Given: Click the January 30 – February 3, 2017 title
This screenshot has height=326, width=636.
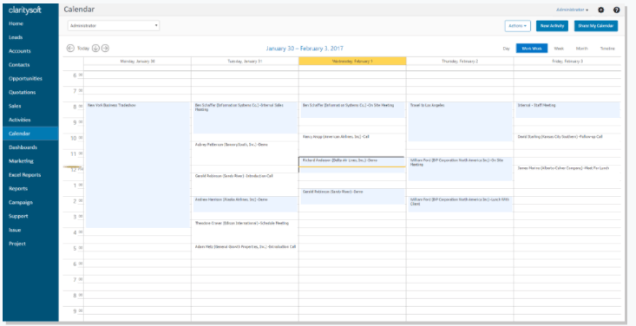Looking at the screenshot, I should (305, 49).
